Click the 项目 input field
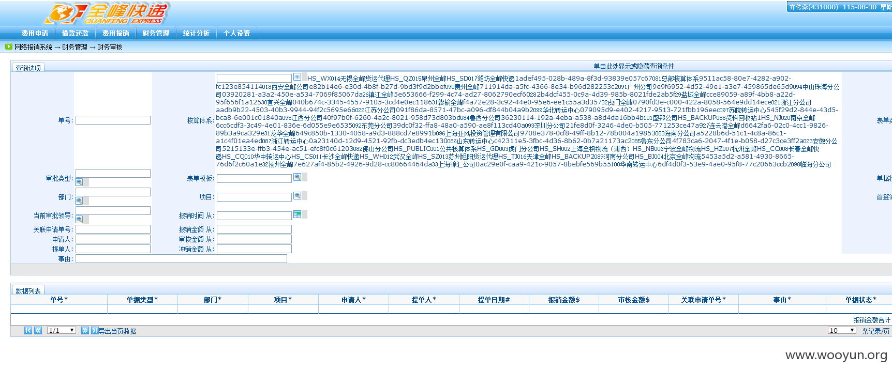Screen dimensions: 892x370 pyautogui.click(x=254, y=197)
